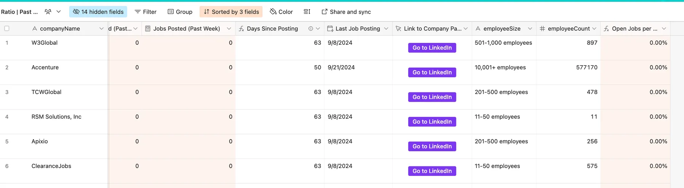Open Last Job Posting column menu
684x188 pixels.
(x=386, y=28)
